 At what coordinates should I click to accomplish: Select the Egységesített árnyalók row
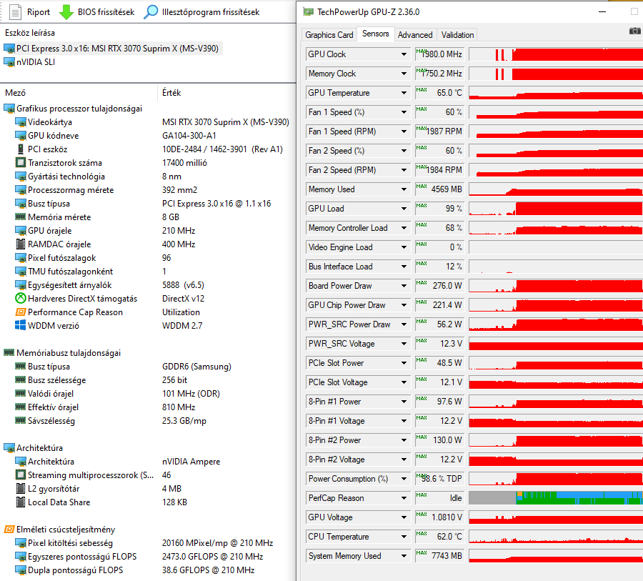(x=148, y=285)
